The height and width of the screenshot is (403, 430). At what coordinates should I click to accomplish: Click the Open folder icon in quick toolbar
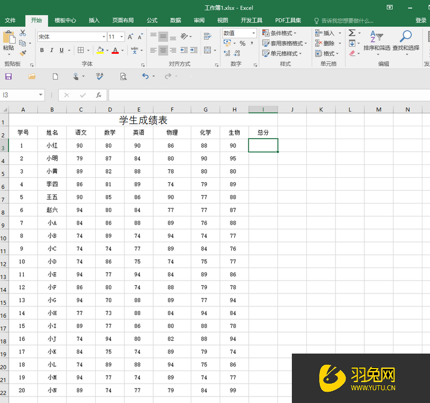(32, 76)
